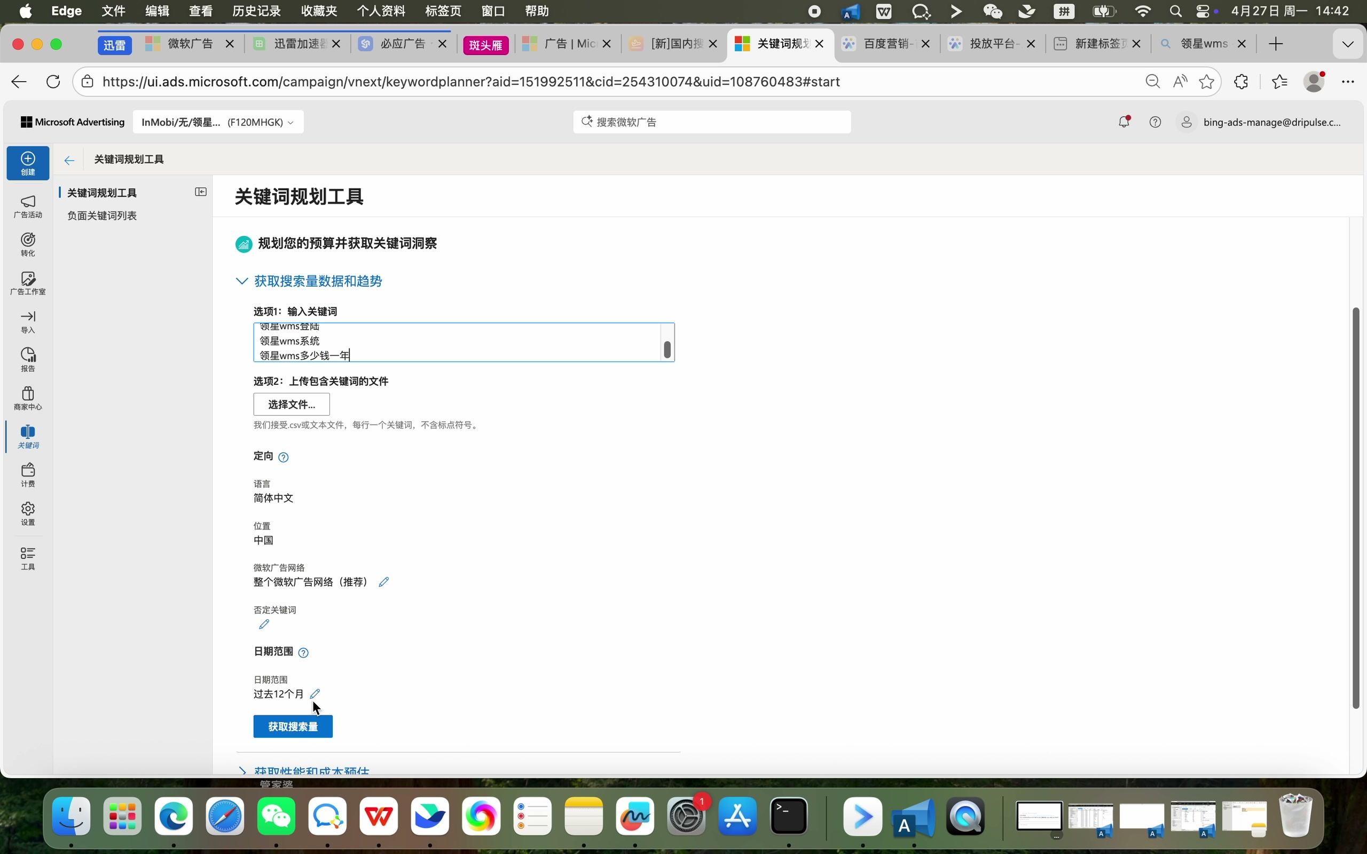Expand 获取性能和成本预估 section

point(303,770)
